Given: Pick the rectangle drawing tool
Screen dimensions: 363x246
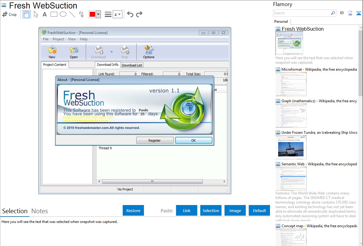Looking at the screenshot, I should tap(54, 14).
